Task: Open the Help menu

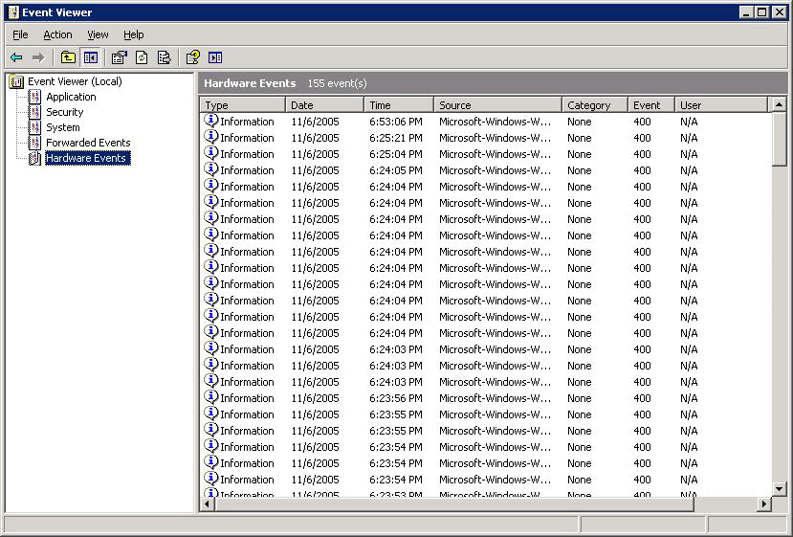Action: click(x=134, y=34)
